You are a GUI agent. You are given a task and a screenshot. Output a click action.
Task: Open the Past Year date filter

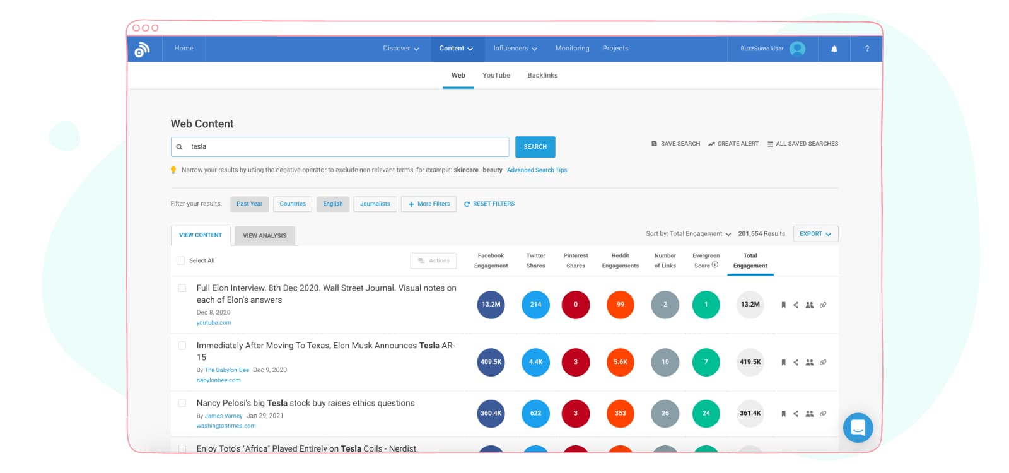click(x=249, y=204)
